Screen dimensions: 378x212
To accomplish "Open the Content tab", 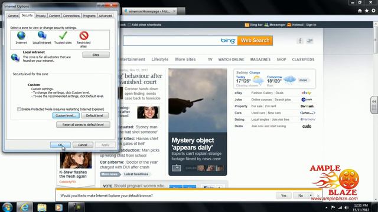I will (x=54, y=16).
